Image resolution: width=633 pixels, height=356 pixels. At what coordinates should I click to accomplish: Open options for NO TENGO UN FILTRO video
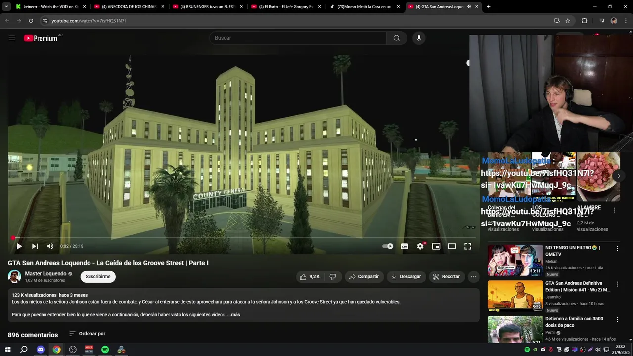click(x=617, y=249)
